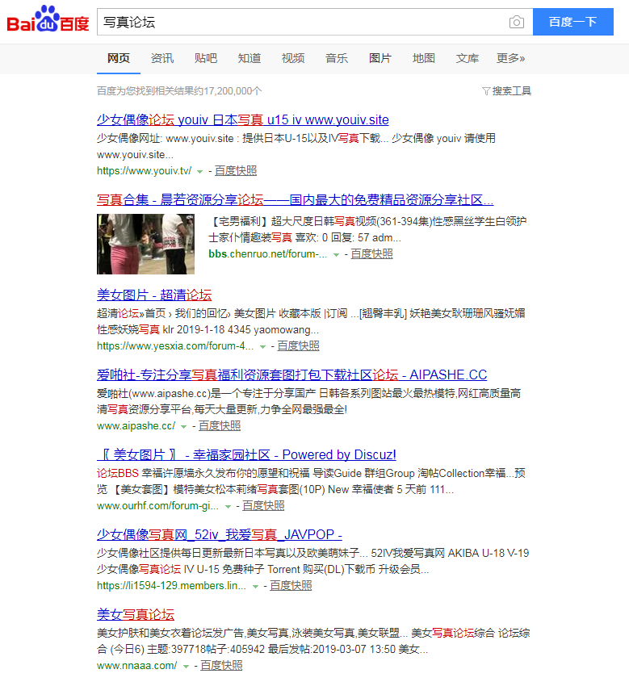Click the result count text 17,200,000个
629x682 pixels.
click(233, 91)
